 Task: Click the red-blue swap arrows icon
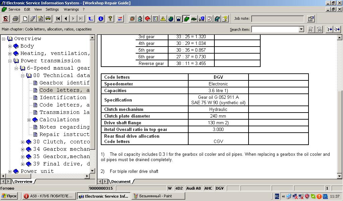(x=120, y=19)
